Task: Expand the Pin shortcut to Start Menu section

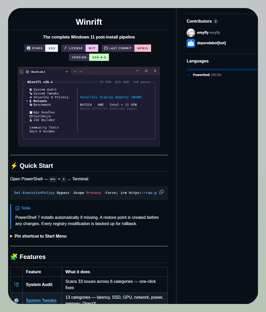Action: click(x=38, y=236)
